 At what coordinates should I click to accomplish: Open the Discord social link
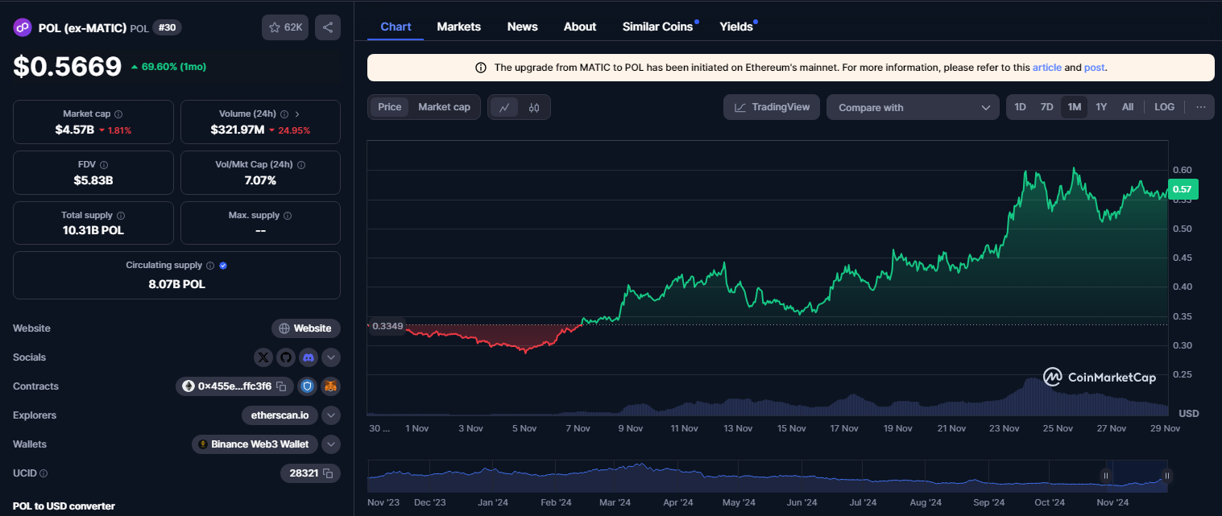309,357
